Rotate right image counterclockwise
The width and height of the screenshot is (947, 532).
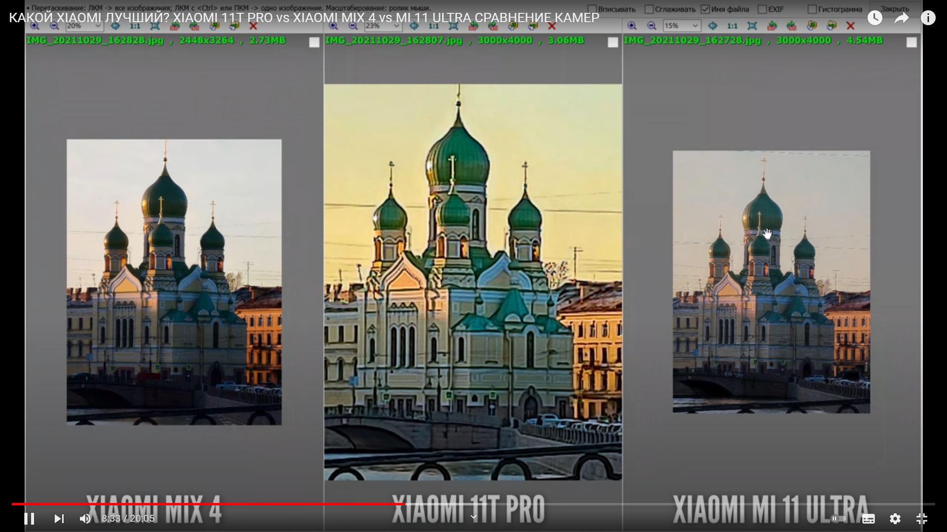(772, 26)
